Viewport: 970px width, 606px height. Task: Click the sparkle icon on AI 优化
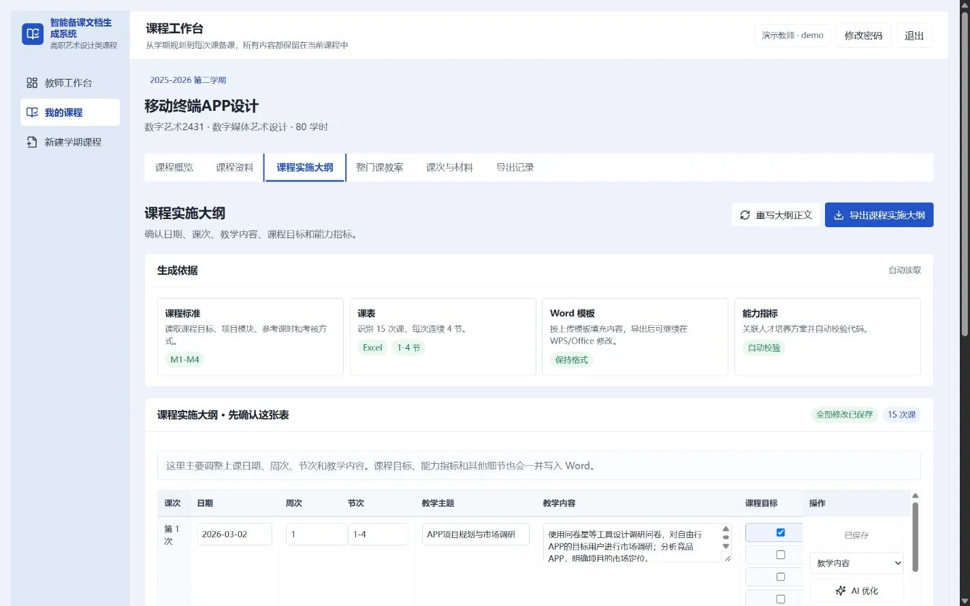pyautogui.click(x=841, y=591)
